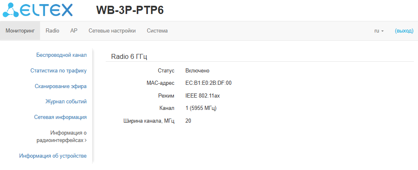Open Журнал событий page
Screen dimensions: 418x170
(66, 101)
